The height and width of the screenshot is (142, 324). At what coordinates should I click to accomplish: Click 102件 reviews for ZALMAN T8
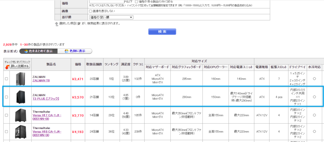(x=138, y=79)
